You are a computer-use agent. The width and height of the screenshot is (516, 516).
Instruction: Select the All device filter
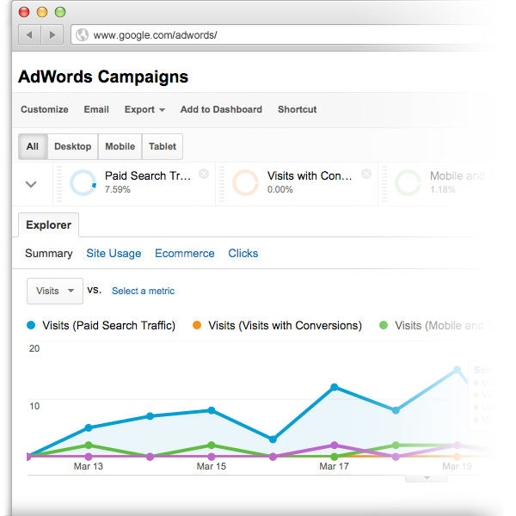coord(33,146)
